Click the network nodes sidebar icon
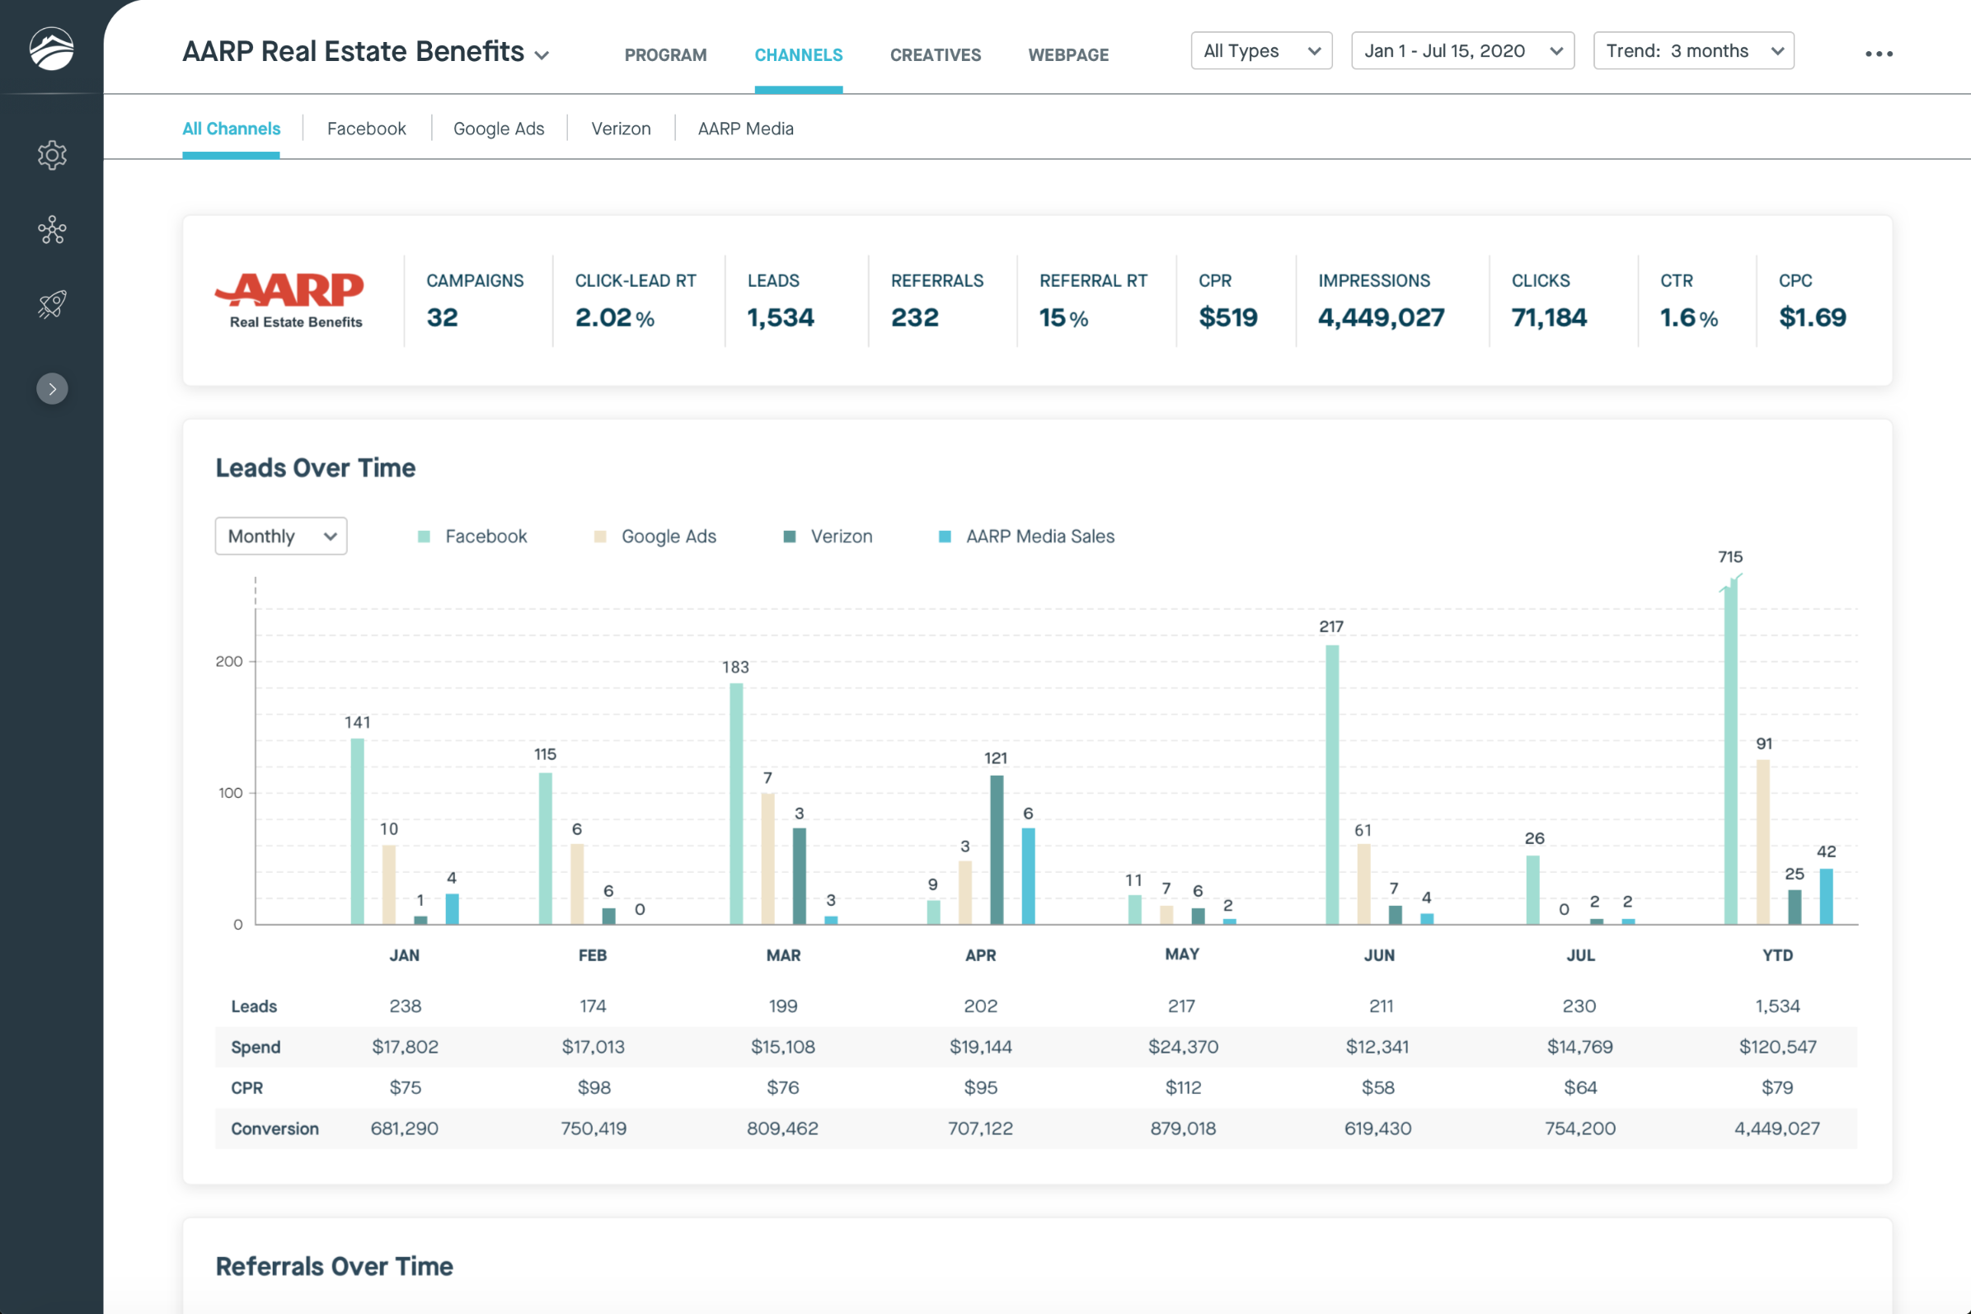The image size is (1971, 1314). pyautogui.click(x=52, y=230)
